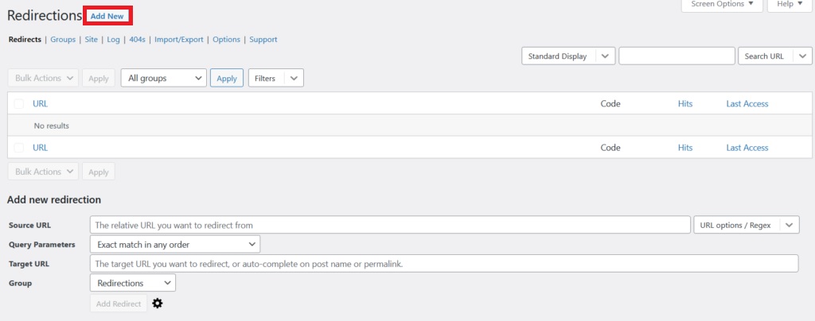
Task: Open the Support tab
Action: pyautogui.click(x=263, y=40)
